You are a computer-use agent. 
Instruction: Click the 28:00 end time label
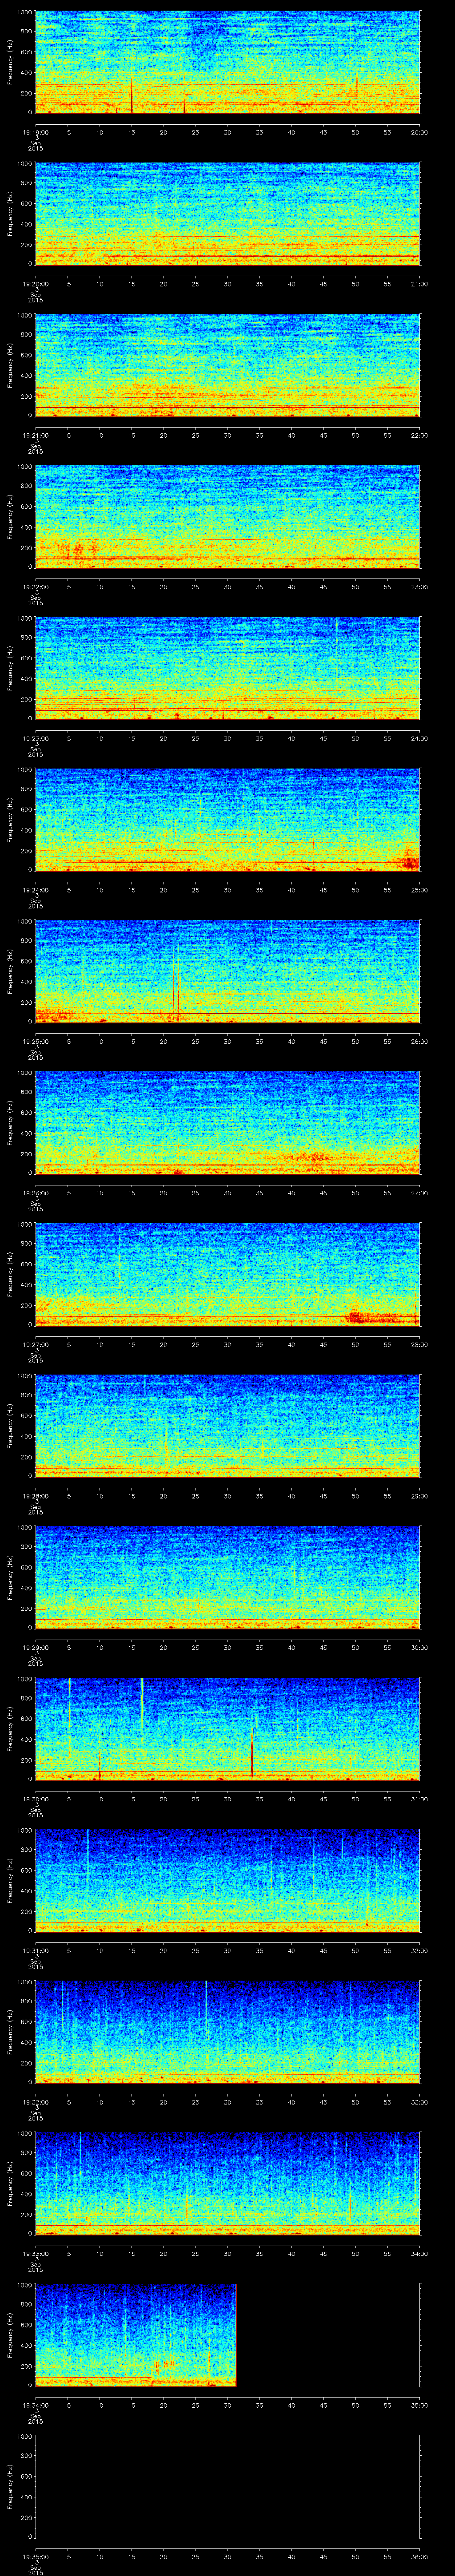pyautogui.click(x=420, y=1344)
